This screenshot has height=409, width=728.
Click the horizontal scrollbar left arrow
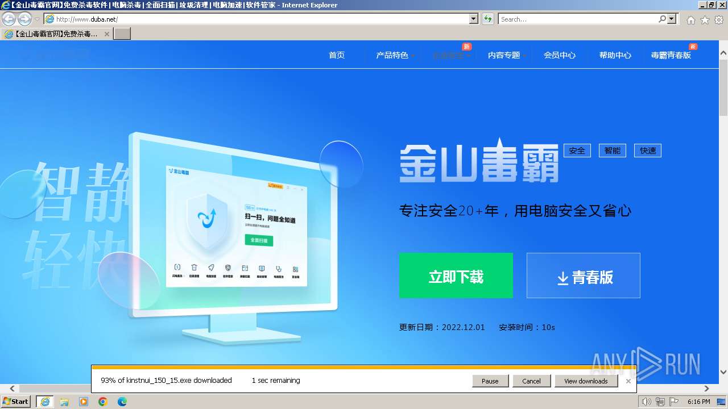[x=12, y=389]
